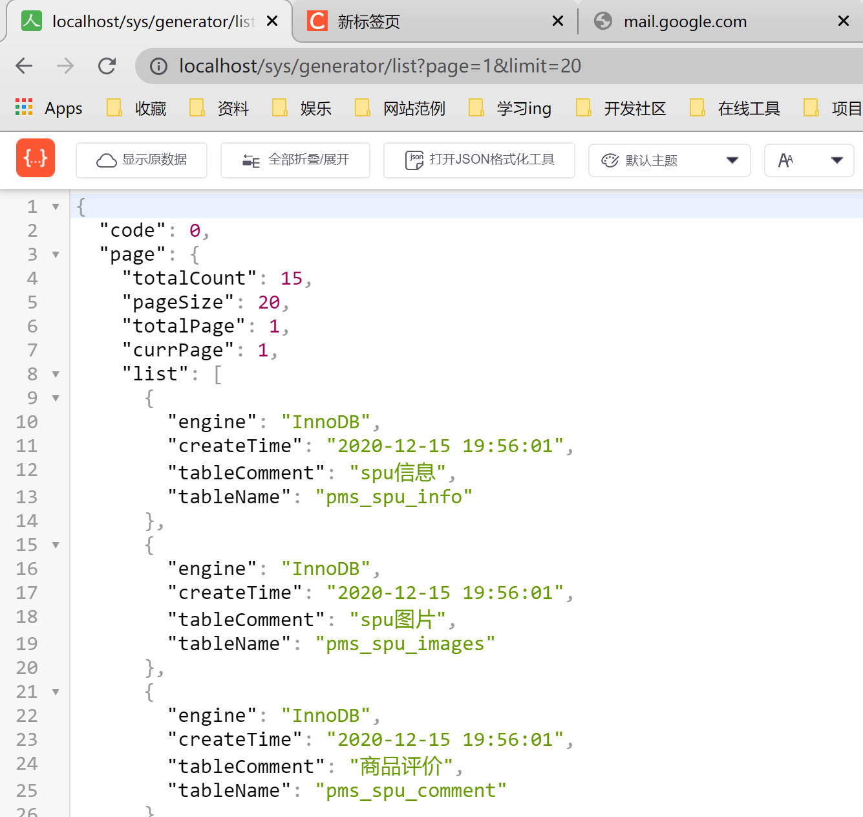Image resolution: width=863 pixels, height=817 pixels.
Task: Close the mail.google.com tab
Action: tap(844, 21)
